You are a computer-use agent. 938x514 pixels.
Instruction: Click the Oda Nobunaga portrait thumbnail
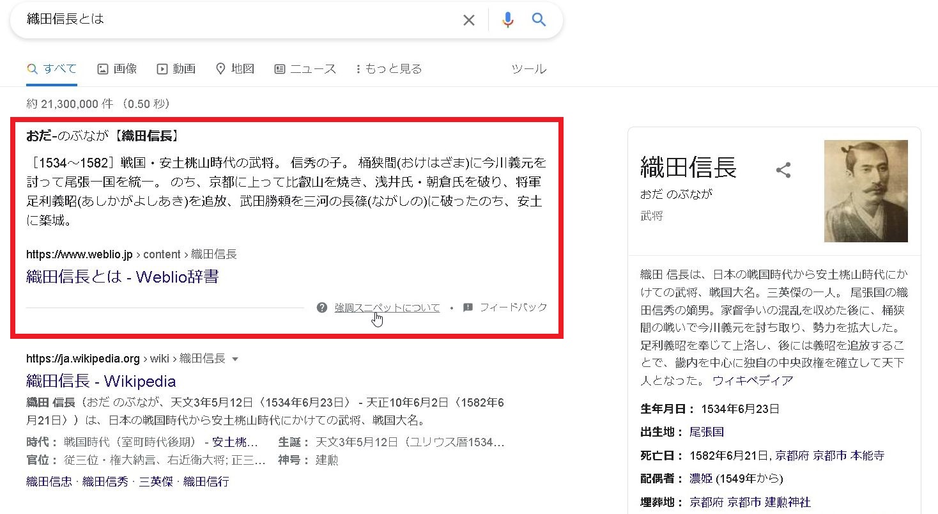coord(865,191)
